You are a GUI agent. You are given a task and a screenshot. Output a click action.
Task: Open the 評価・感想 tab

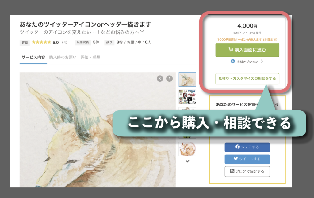[90, 57]
